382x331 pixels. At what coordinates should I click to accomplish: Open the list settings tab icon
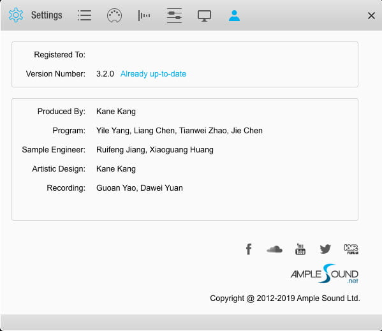85,15
